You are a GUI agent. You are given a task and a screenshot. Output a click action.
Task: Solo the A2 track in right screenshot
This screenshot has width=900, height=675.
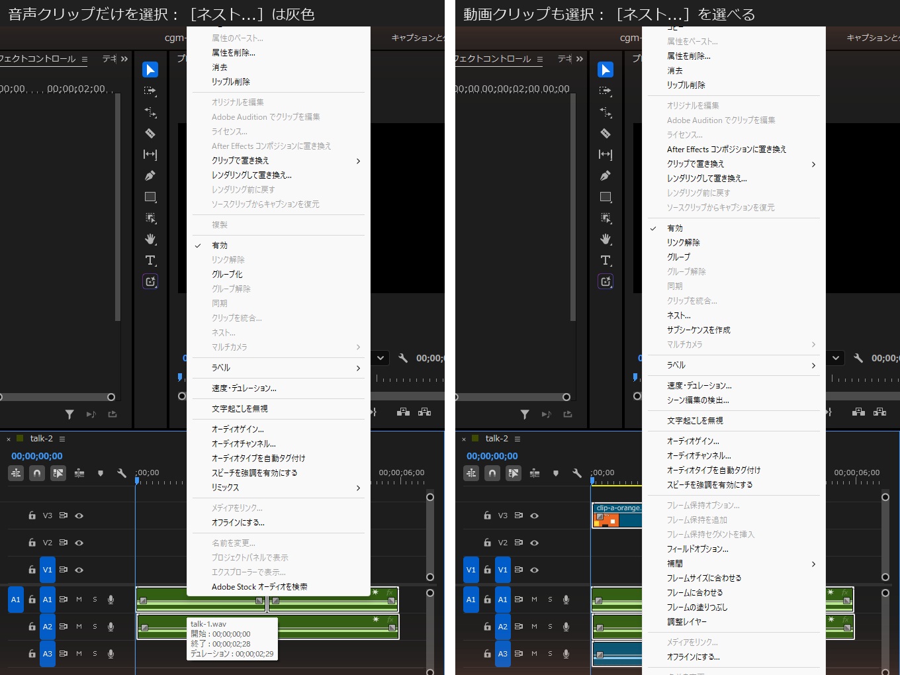(550, 626)
